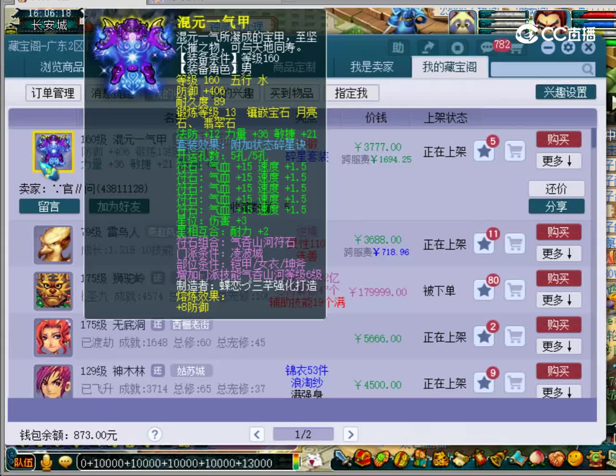Image resolution: width=616 pixels, height=476 pixels.
Task: Expand 更多 menu for 混元一气甲 row
Action: (558, 161)
